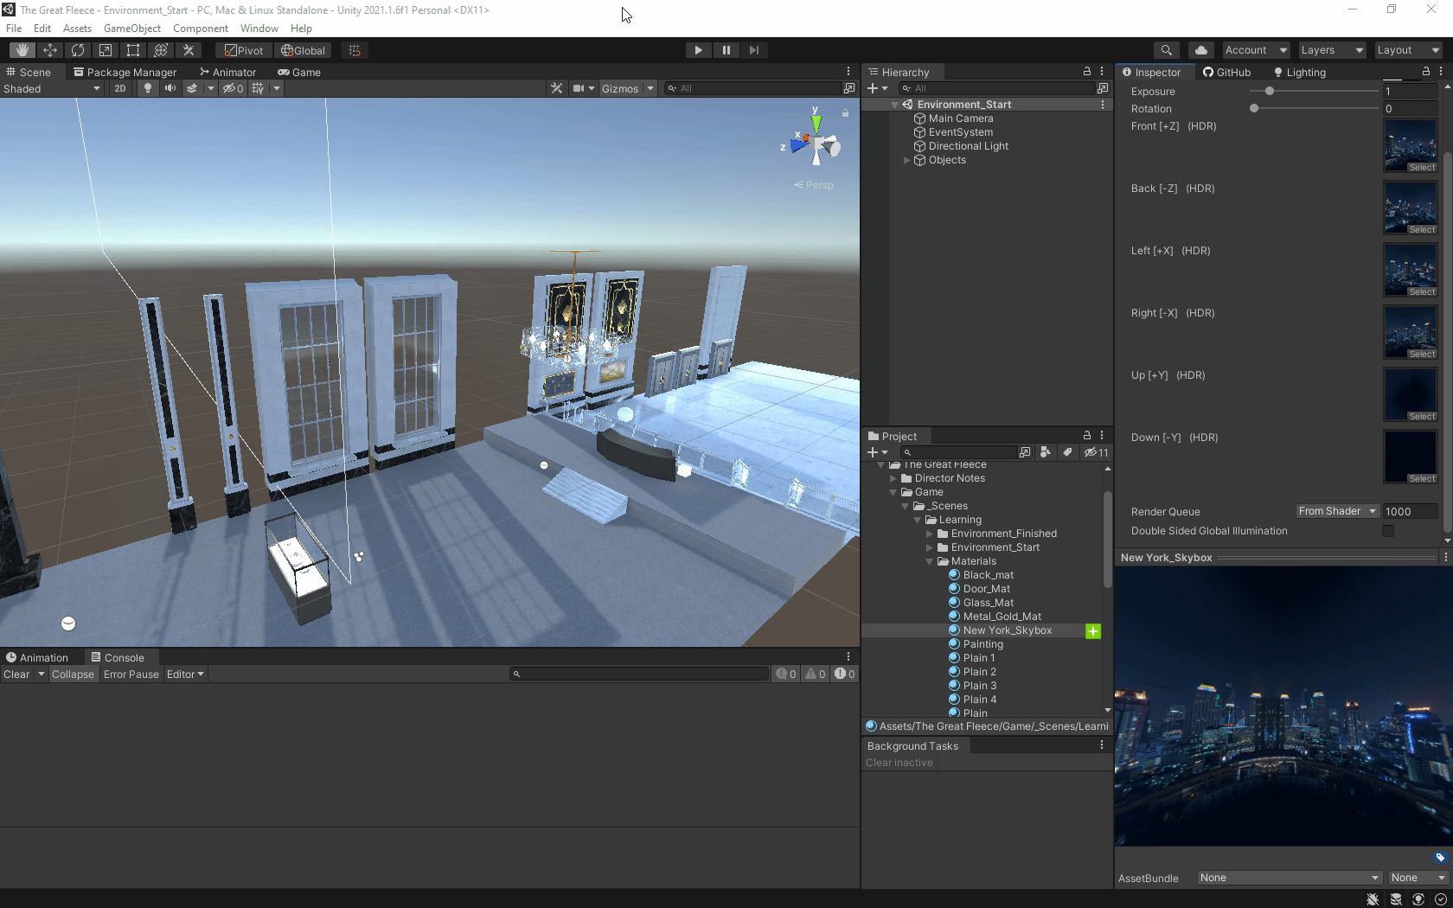Switch the Pivot handle position button
Image resolution: width=1453 pixels, height=908 pixels.
(x=244, y=50)
